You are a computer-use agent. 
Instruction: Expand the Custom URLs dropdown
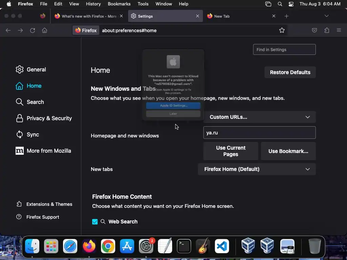tap(259, 117)
